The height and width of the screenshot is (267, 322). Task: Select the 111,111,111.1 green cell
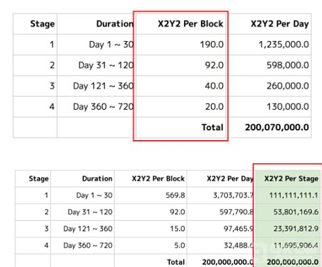pos(288,196)
